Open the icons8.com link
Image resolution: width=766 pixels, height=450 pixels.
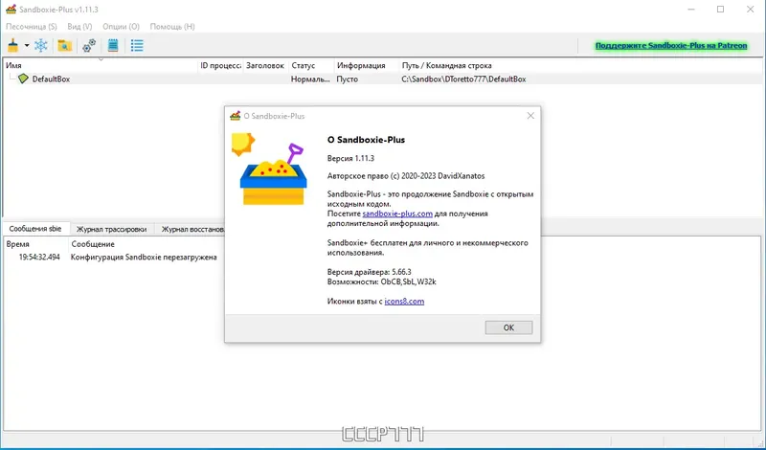coord(404,302)
